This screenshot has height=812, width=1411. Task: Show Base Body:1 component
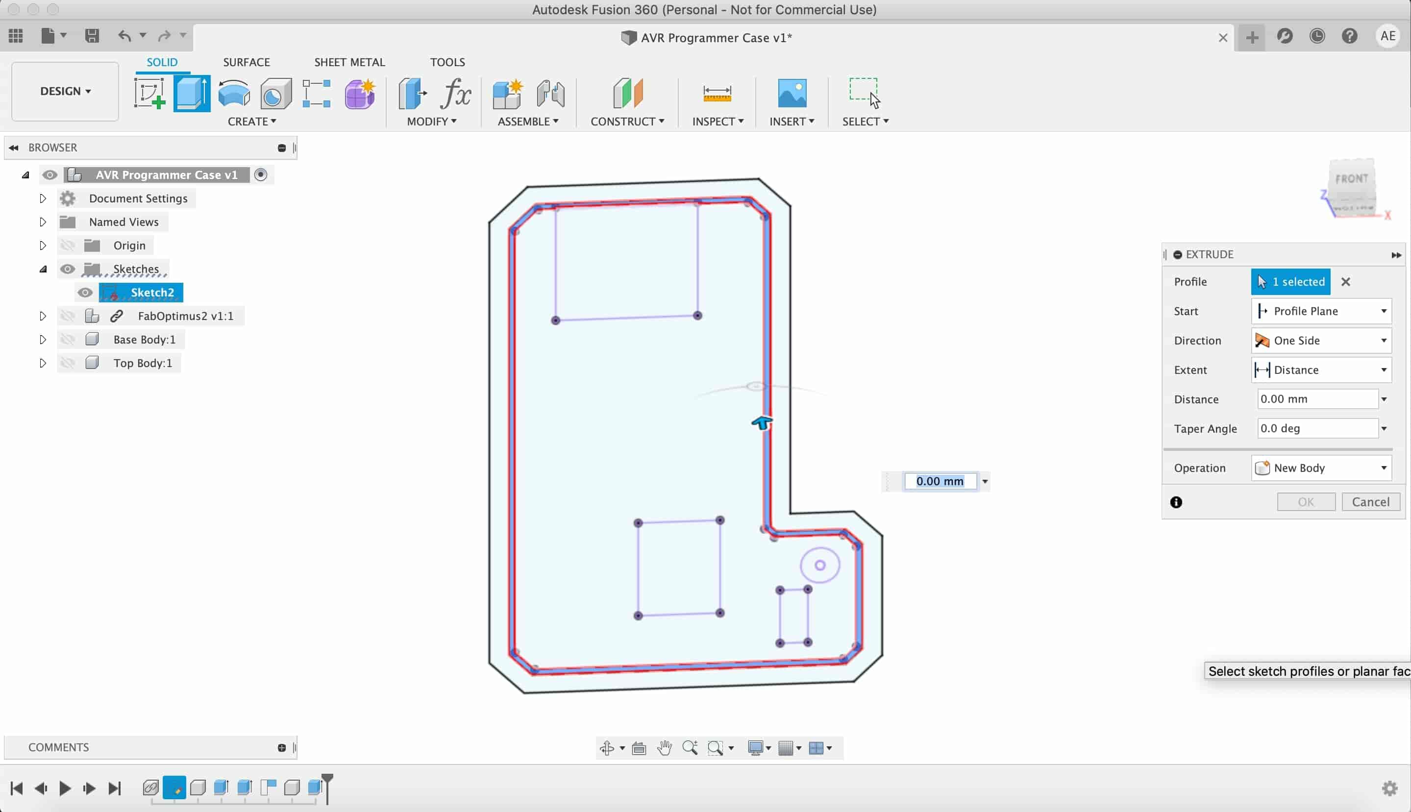(68, 340)
